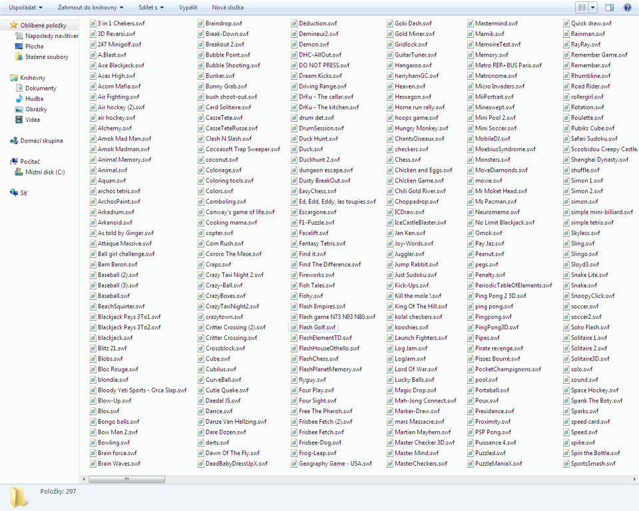Screen dimensions: 639x511
Task: Click the Vypálit burn button
Action: [188, 7]
